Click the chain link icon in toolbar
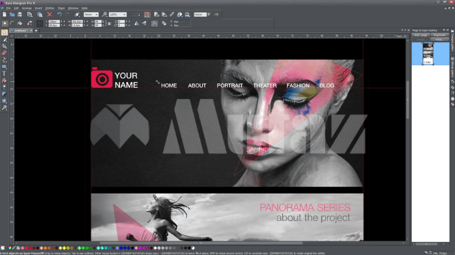The image size is (455, 255). click(x=172, y=14)
